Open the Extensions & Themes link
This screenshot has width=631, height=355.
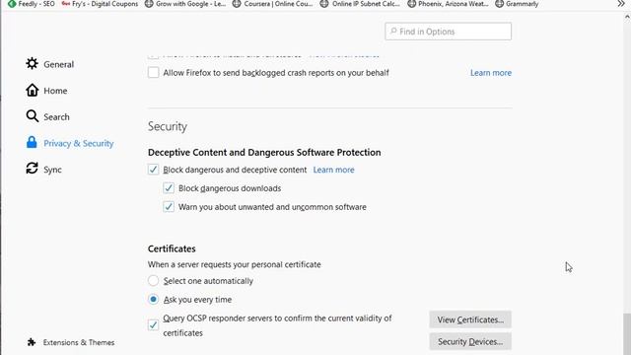click(x=79, y=342)
